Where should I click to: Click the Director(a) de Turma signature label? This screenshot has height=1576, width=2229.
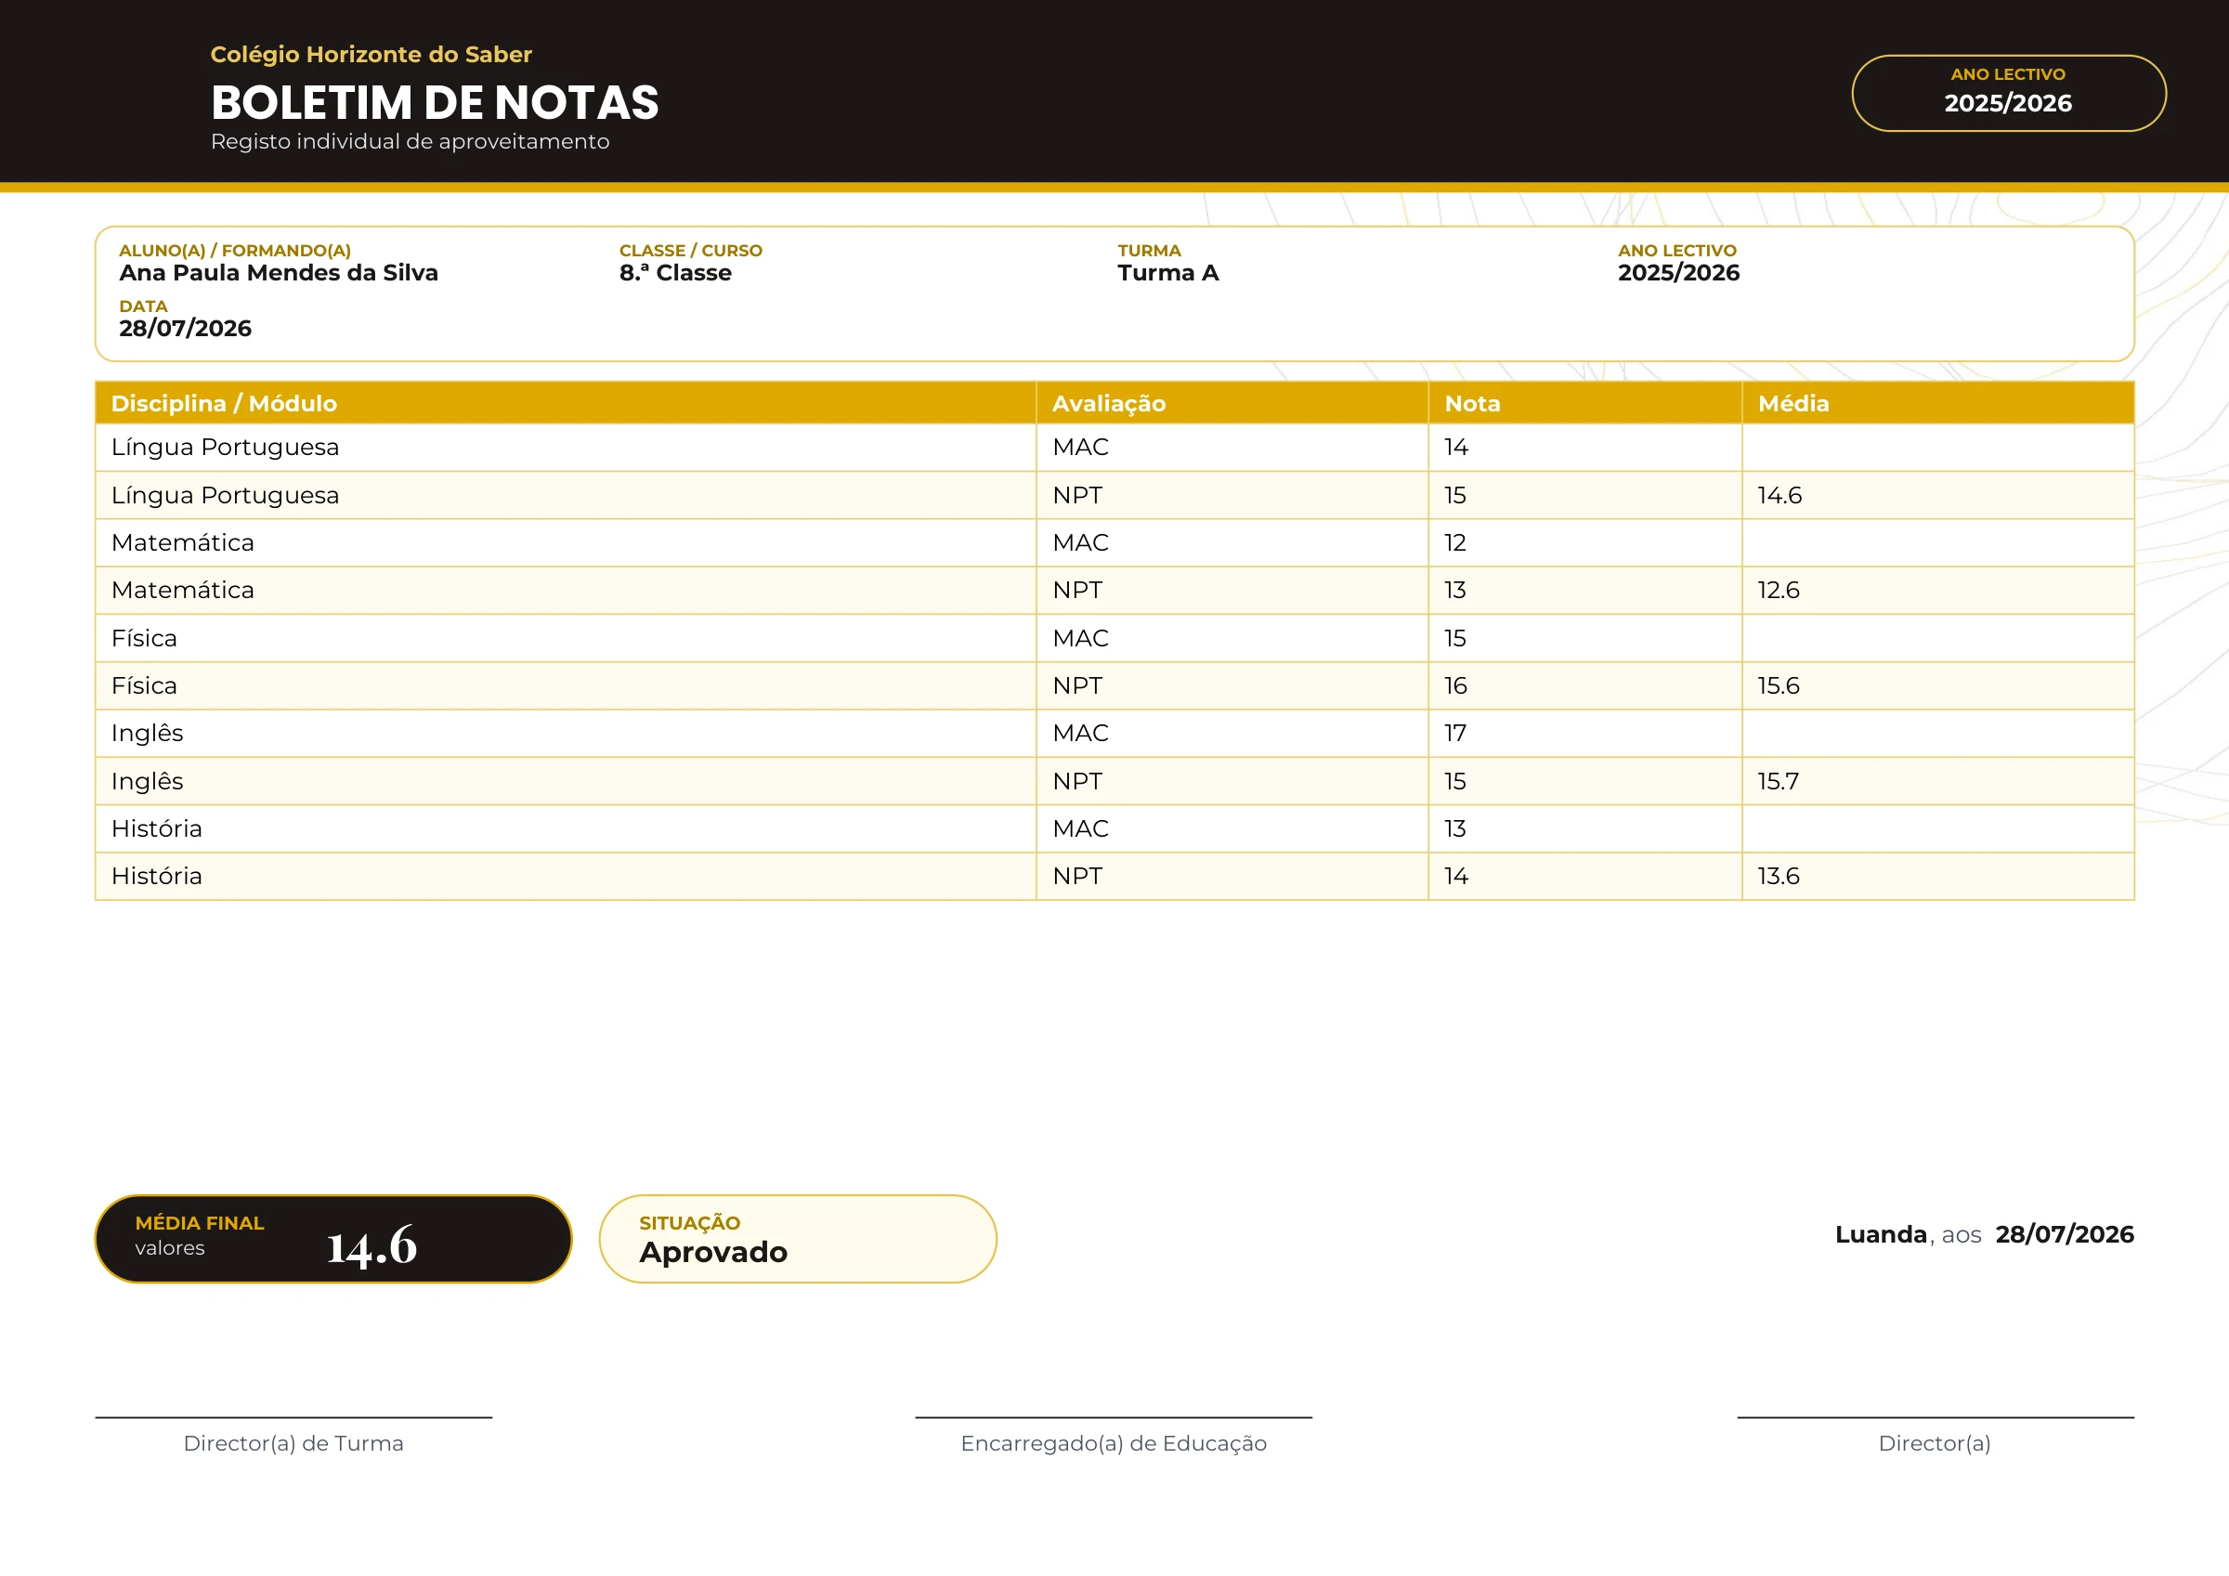coord(293,1443)
